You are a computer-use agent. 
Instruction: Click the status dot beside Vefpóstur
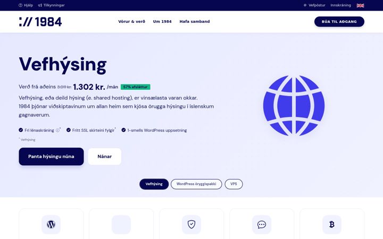305,5
